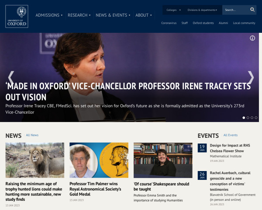
Task: Expand the News & Events menu
Action: tap(113, 15)
